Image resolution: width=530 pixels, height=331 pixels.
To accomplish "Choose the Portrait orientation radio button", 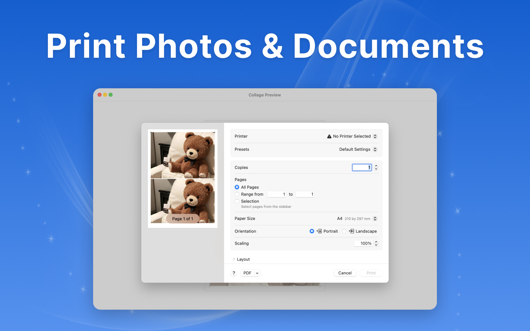I will [x=312, y=231].
